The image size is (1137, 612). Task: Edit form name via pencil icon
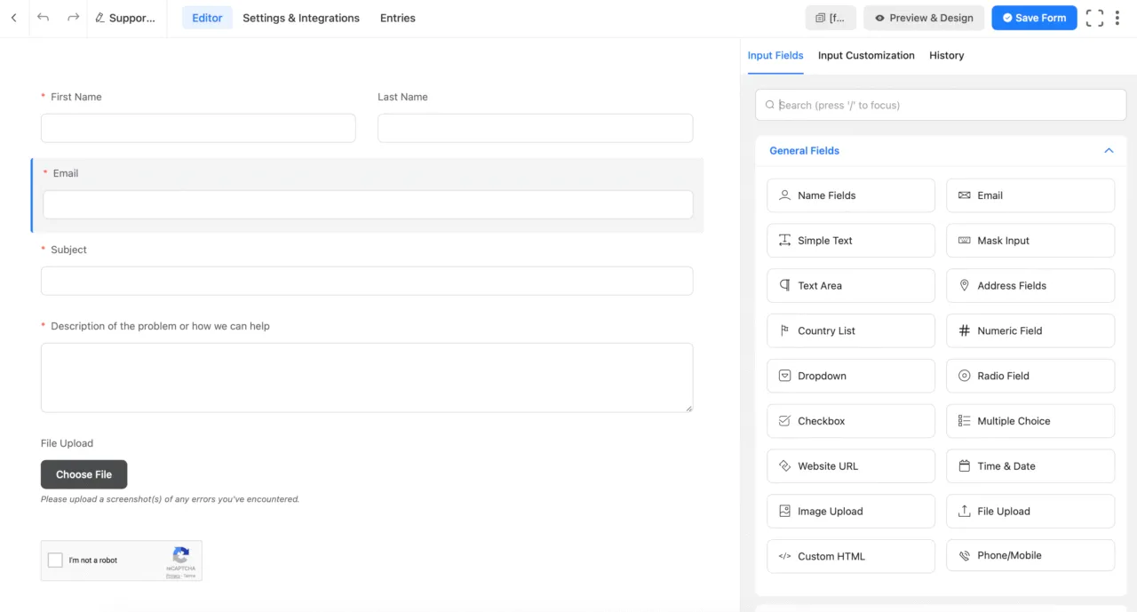coord(99,18)
